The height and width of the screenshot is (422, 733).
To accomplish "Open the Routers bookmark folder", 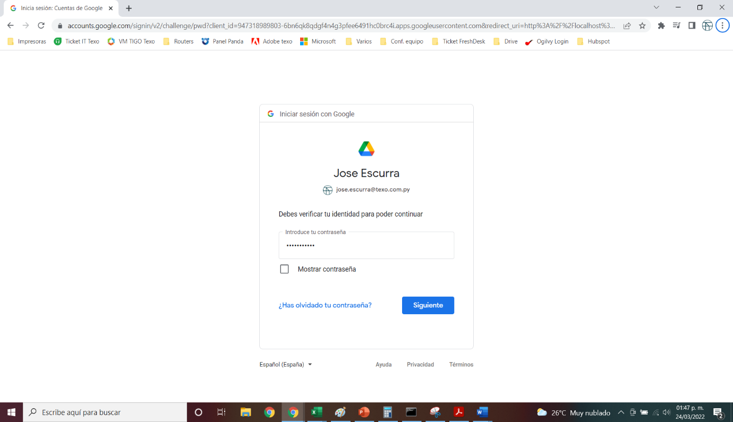I will [178, 41].
